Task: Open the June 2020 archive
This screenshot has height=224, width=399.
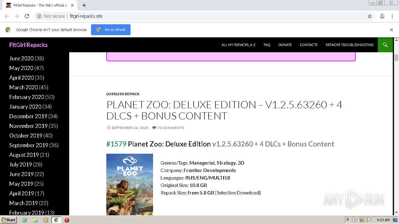Action: [x=21, y=58]
